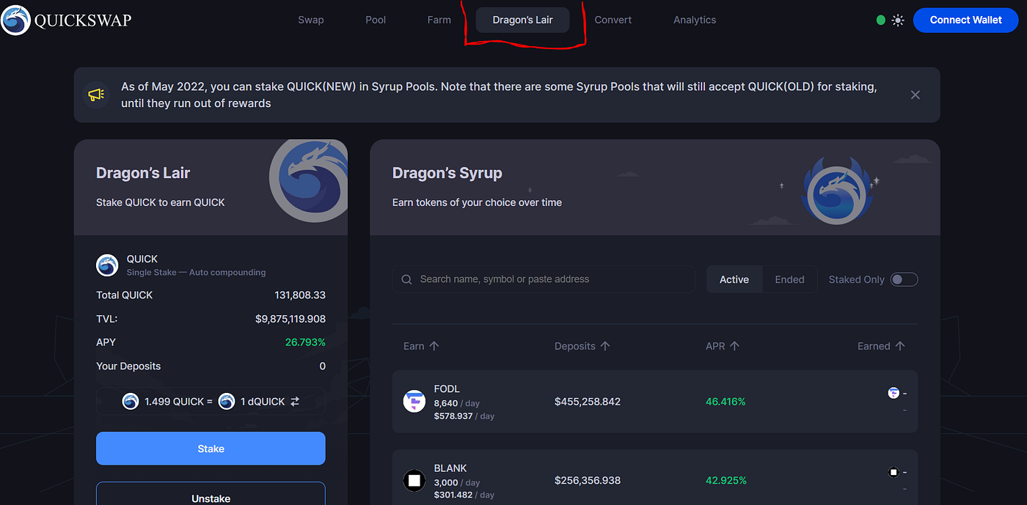Click the small FODL icon in Earned column
1027x505 pixels.
click(x=893, y=393)
